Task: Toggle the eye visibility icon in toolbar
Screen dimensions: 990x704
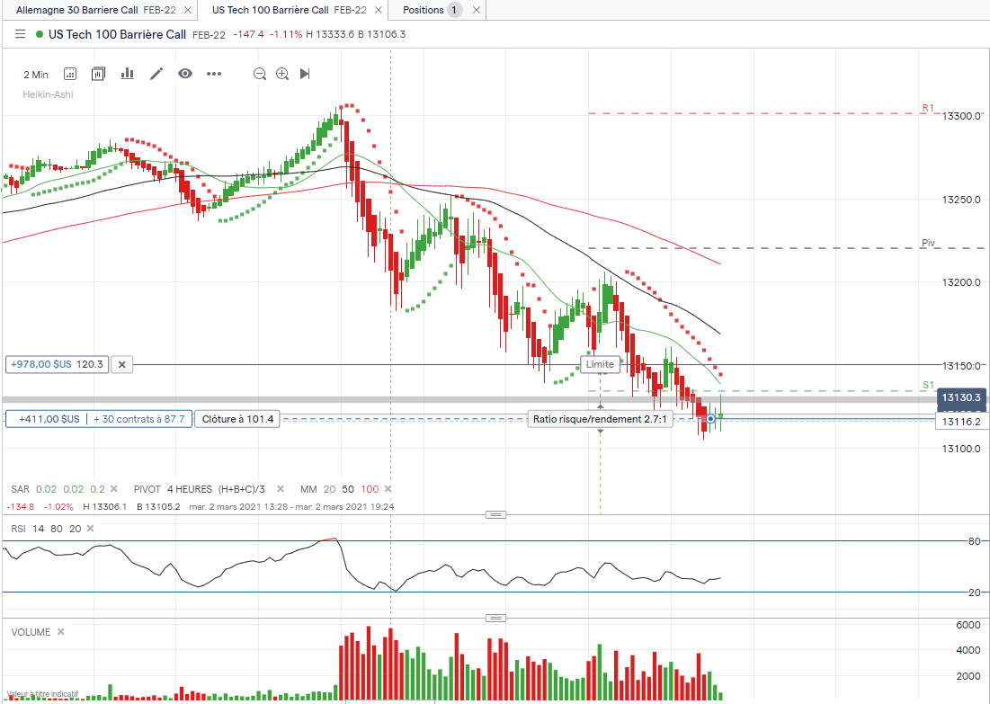Action: coord(185,74)
